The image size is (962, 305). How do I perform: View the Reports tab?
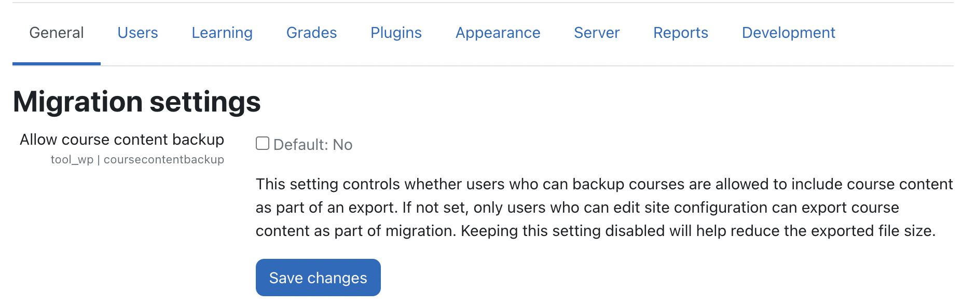tap(680, 33)
